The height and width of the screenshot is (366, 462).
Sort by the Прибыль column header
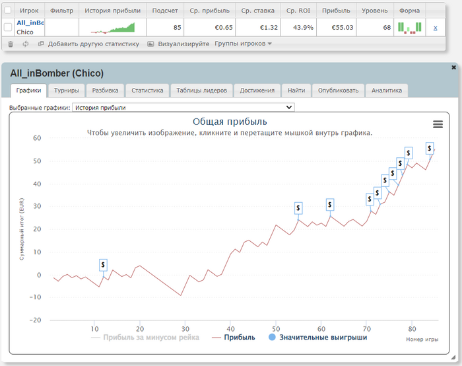point(336,11)
